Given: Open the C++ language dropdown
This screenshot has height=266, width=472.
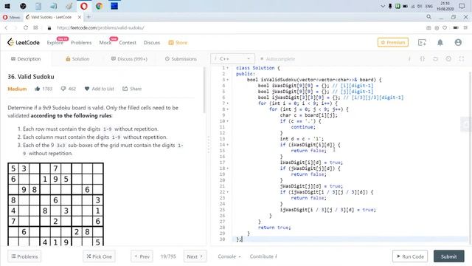Looking at the screenshot, I should point(232,59).
